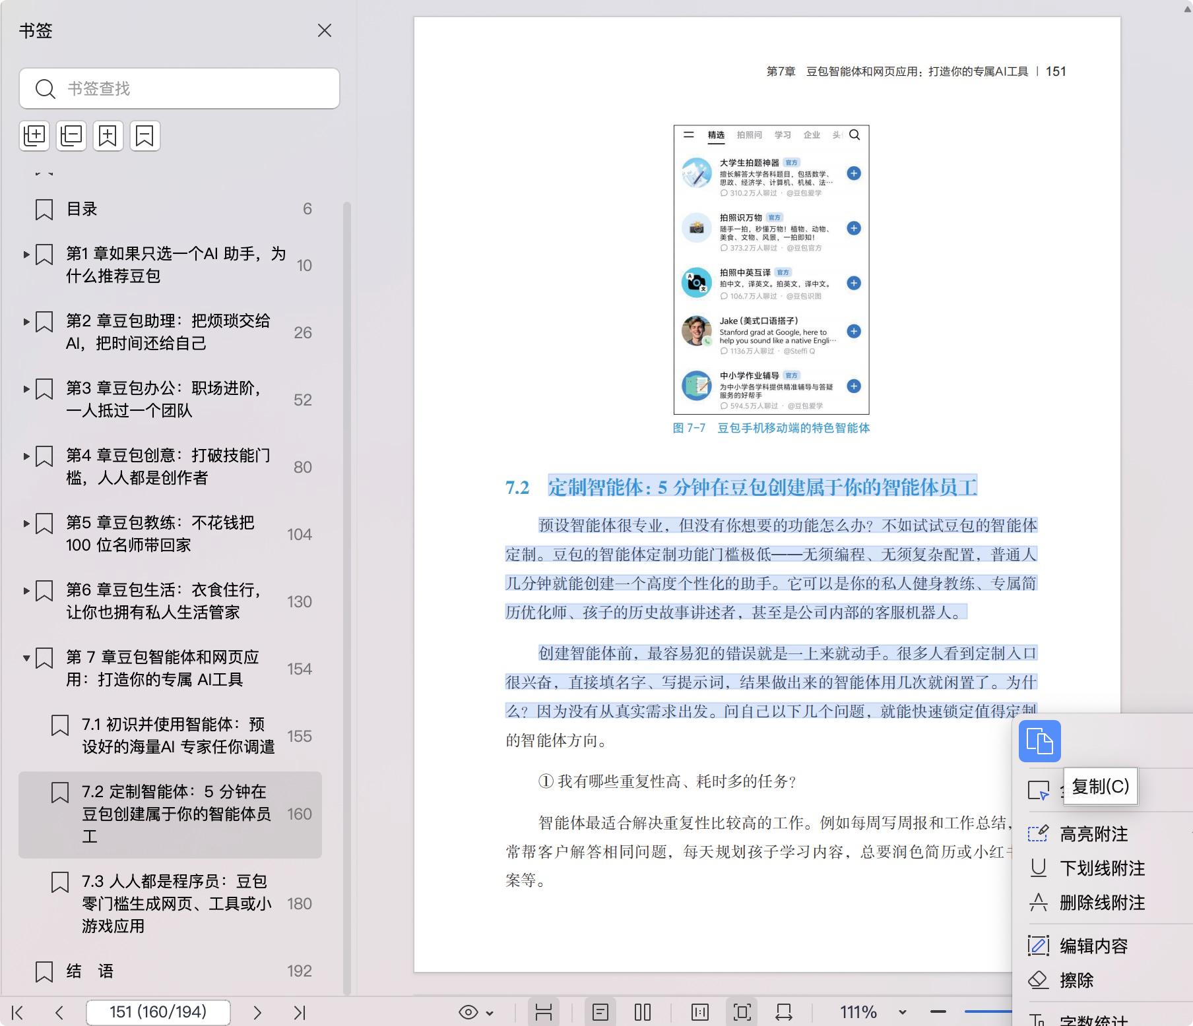1193x1026 pixels.
Task: Click the bookmark icon beside 目录
Action: click(x=44, y=210)
